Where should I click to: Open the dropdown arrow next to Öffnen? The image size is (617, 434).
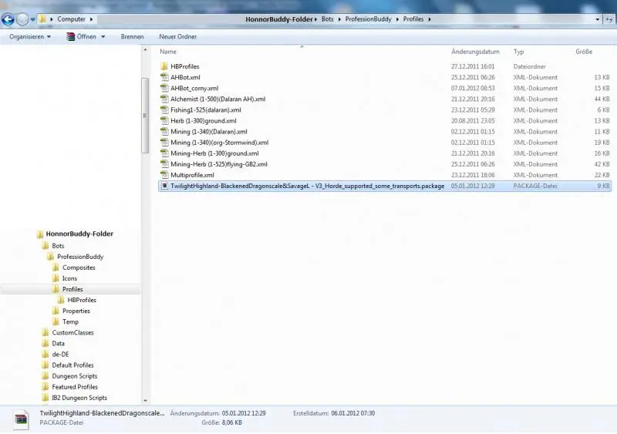tap(103, 36)
